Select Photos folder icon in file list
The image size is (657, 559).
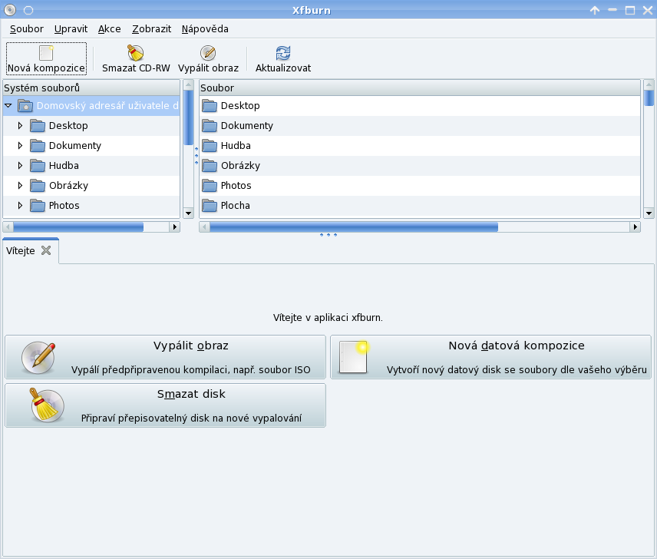point(210,185)
